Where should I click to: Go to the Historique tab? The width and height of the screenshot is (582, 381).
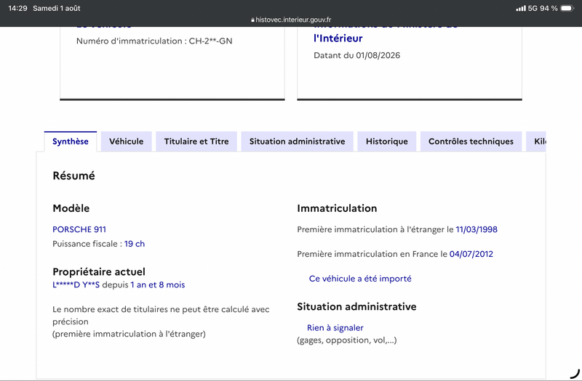[x=387, y=142]
